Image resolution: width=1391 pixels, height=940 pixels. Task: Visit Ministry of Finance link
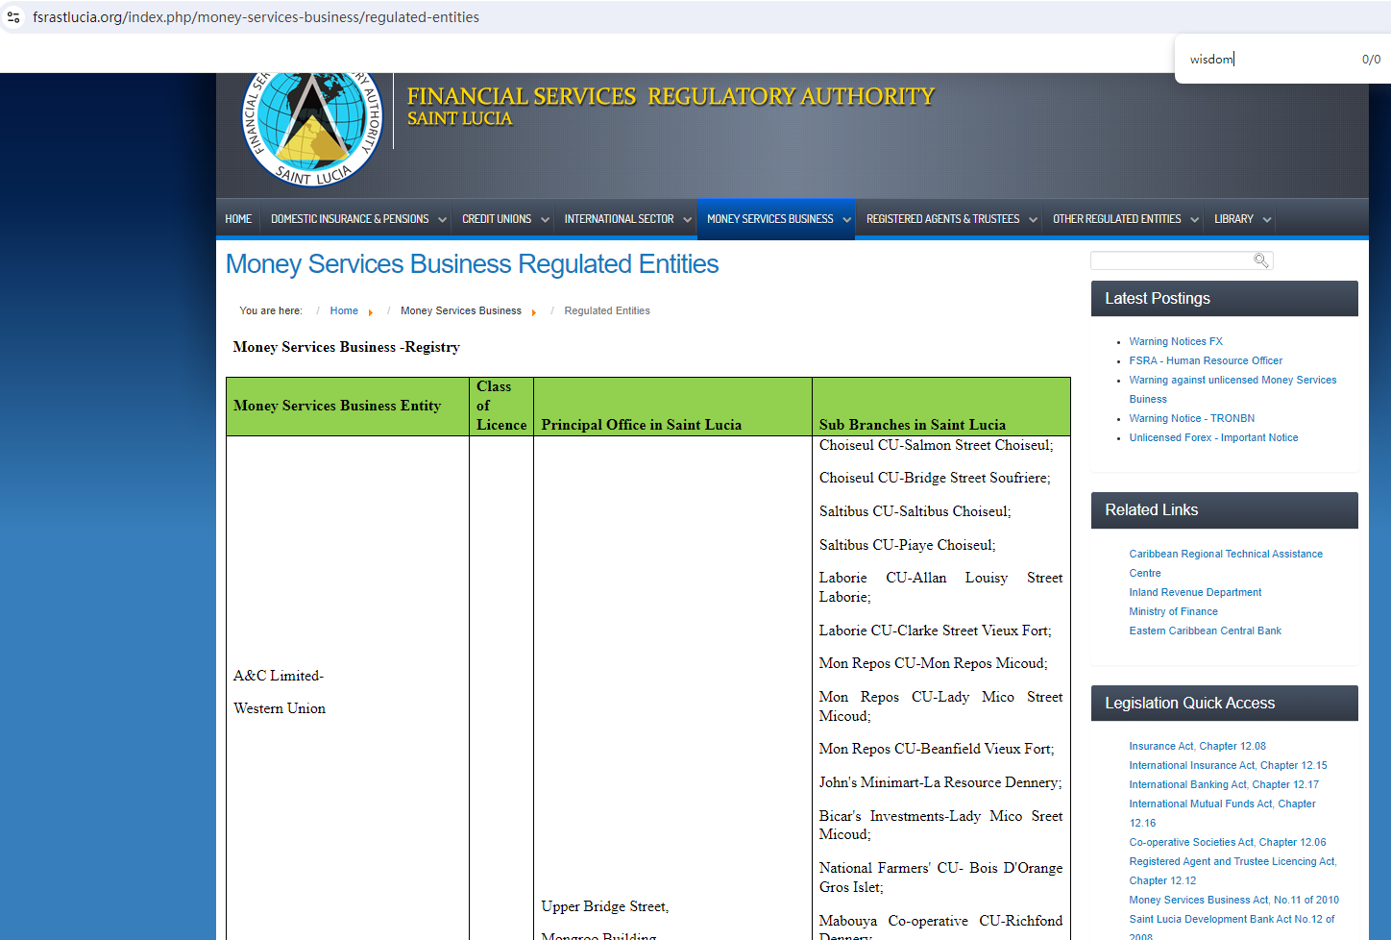[1173, 611]
